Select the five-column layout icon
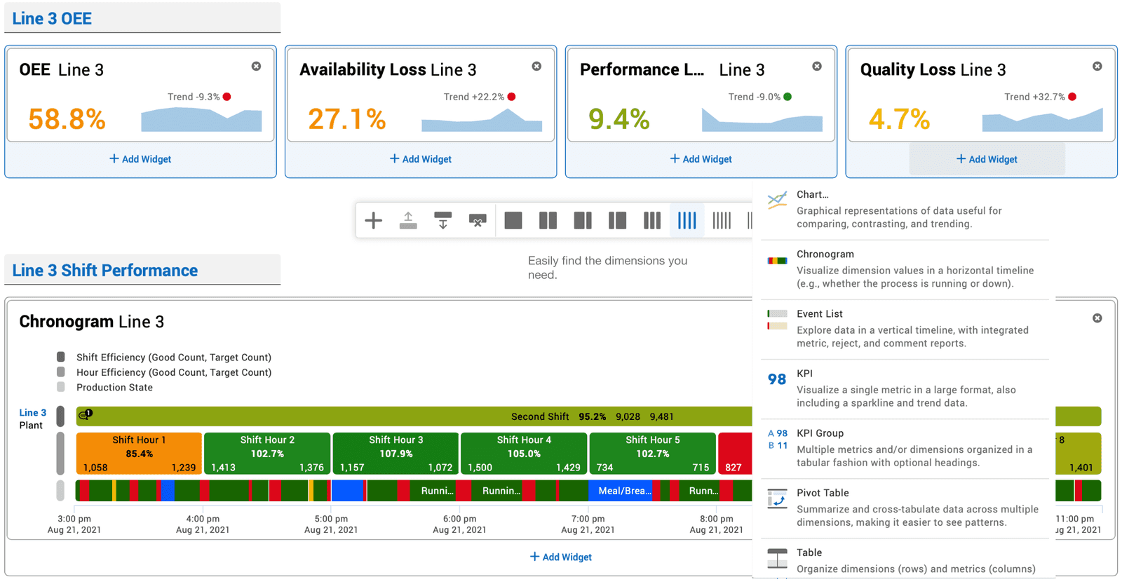Viewport: 1122px width, 584px height. (x=722, y=221)
